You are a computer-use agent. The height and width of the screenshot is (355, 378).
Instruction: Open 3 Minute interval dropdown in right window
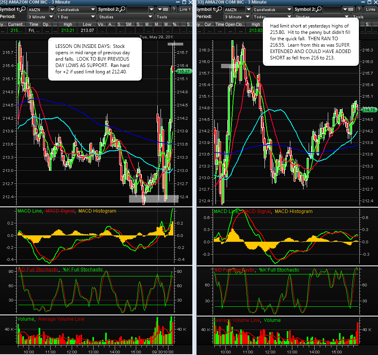(237, 17)
